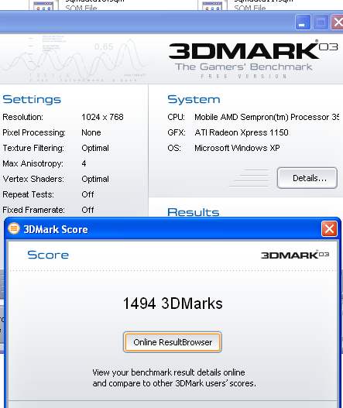Close the 3DMark Score dialog

tap(329, 229)
